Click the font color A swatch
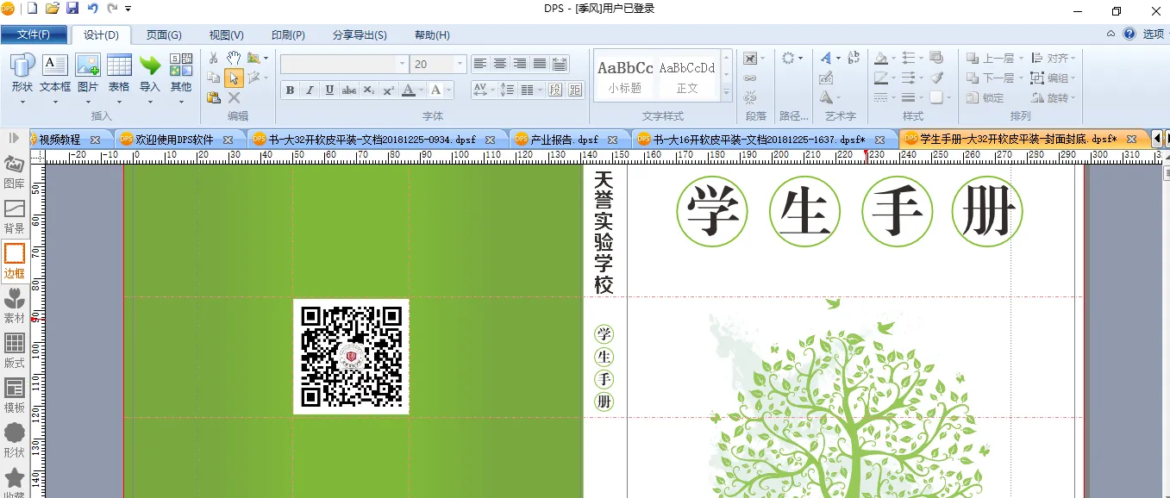Image resolution: width=1170 pixels, height=498 pixels. pos(408,90)
